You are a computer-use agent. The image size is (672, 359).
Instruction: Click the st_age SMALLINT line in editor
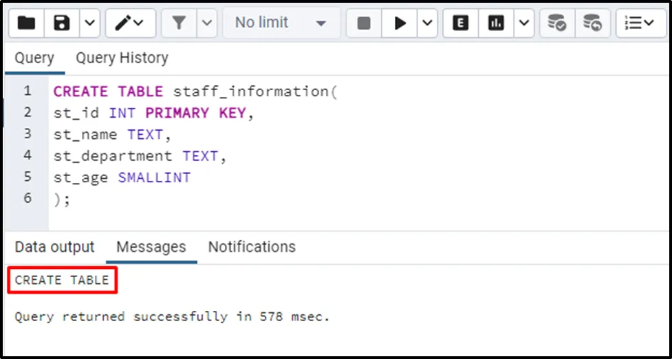tap(122, 177)
